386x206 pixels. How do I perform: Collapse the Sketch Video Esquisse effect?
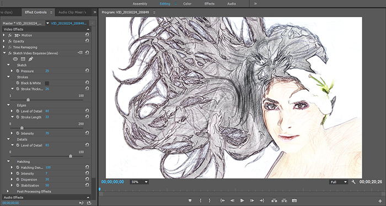pyautogui.click(x=4, y=53)
